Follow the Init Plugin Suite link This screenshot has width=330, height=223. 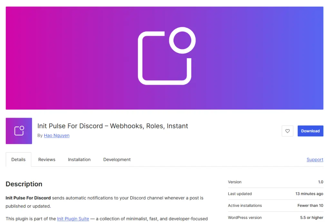pos(73,219)
